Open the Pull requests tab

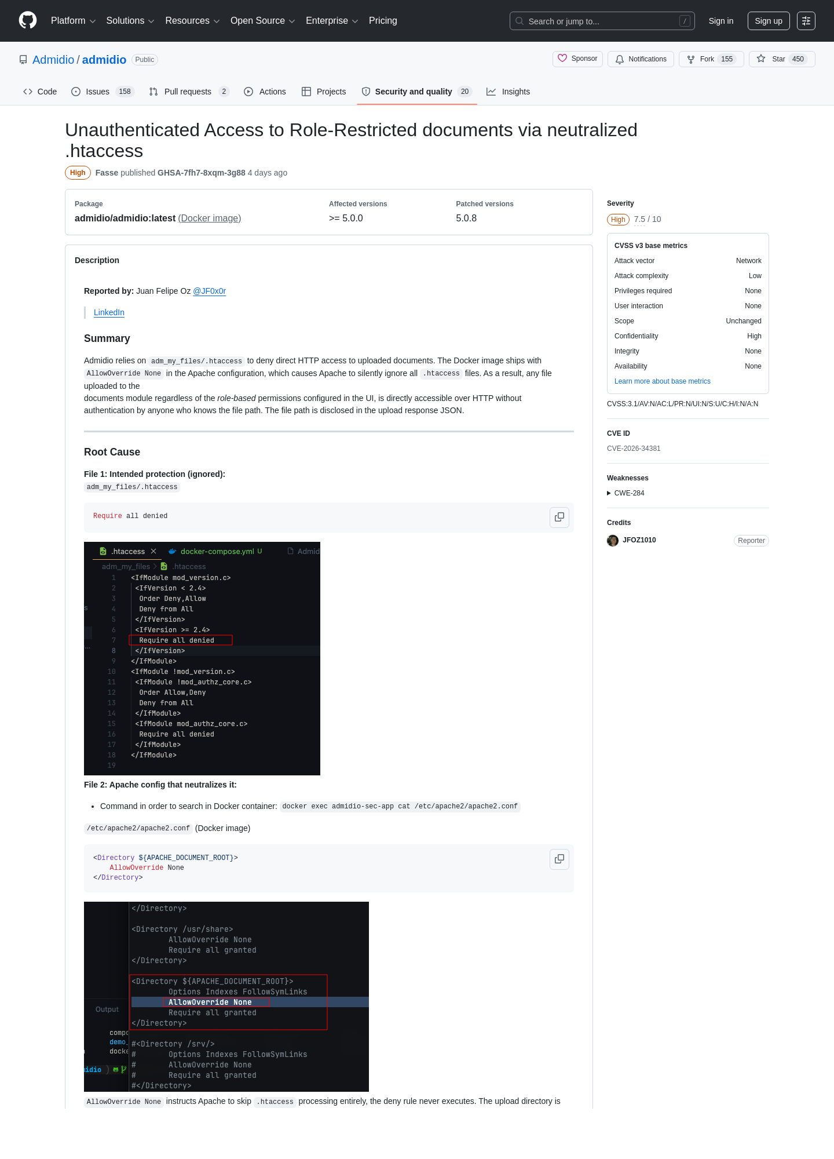coord(189,92)
